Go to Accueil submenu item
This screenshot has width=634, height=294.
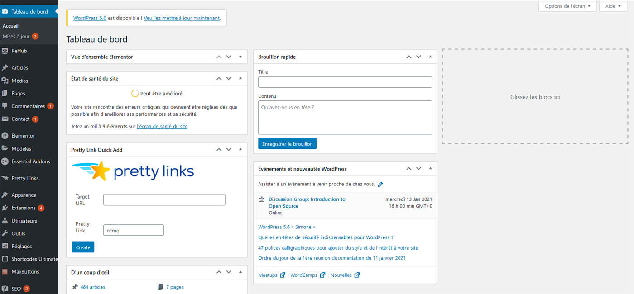(x=10, y=26)
